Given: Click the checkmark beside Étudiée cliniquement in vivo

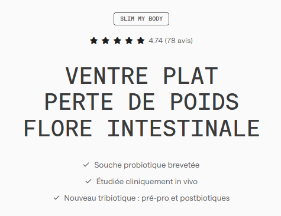Looking at the screenshot, I should [x=88, y=181].
